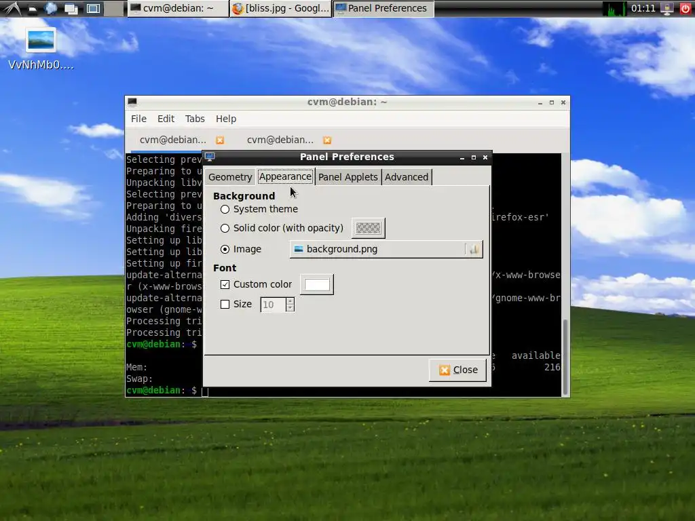The width and height of the screenshot is (695, 521).
Task: Click the screen lock icon in tray
Action: pos(667,8)
